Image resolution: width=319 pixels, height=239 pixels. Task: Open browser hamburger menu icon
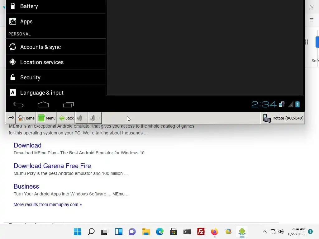click(312, 20)
